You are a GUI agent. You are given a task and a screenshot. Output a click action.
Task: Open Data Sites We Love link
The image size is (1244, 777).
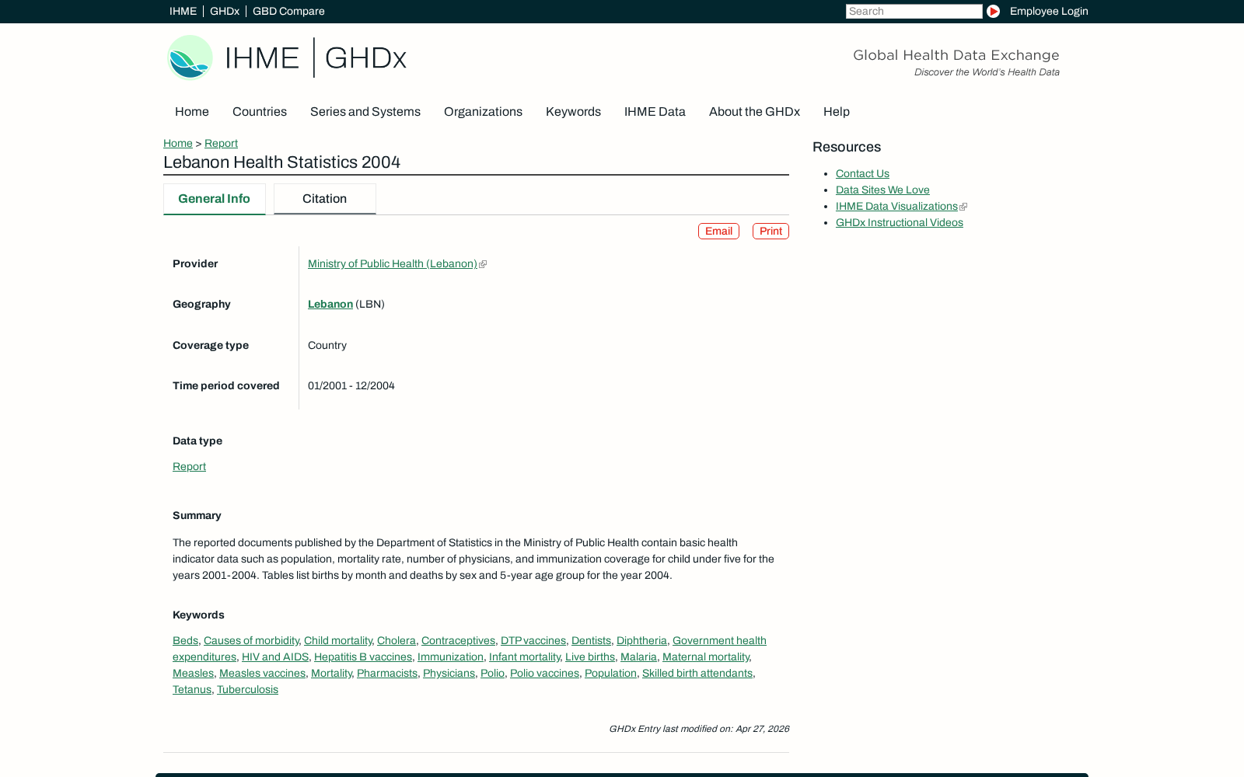882,190
